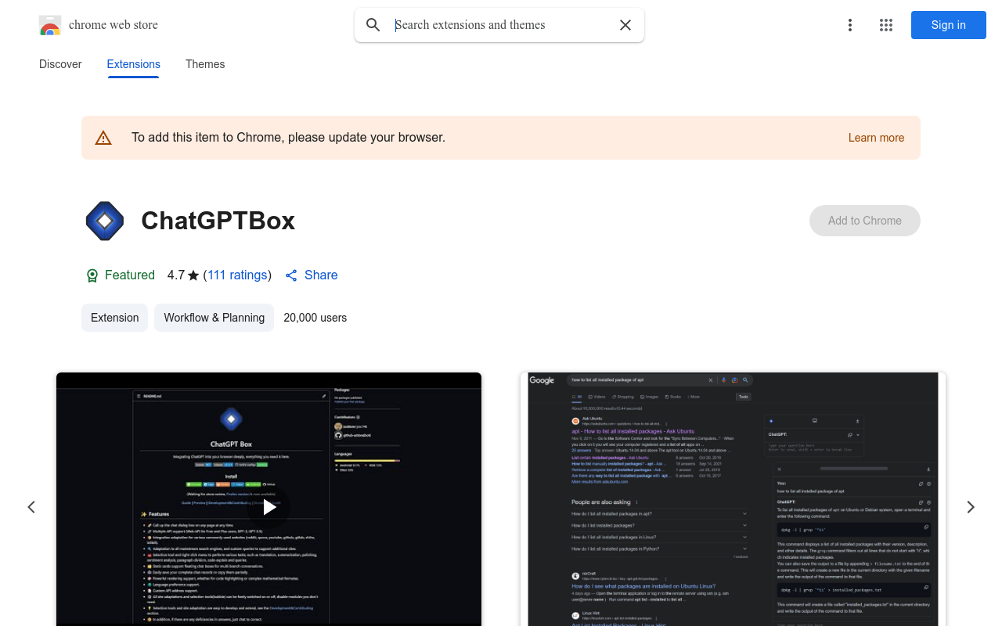
Task: Click the Sign in button
Action: pyautogui.click(x=949, y=25)
